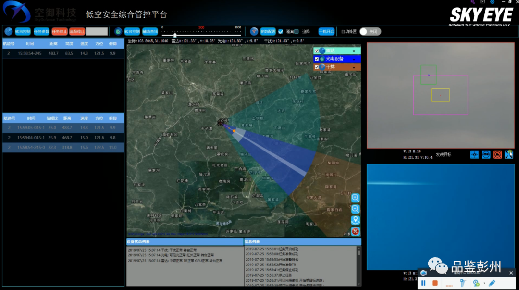
Task: Click the map location pin icon
Action: point(356,220)
